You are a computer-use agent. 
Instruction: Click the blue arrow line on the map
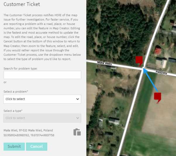pyautogui.click(x=151, y=80)
